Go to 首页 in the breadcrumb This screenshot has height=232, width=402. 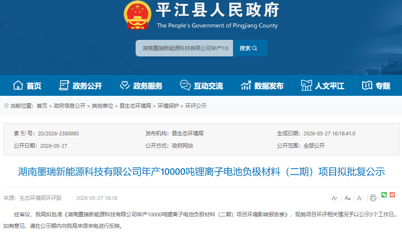click(42, 106)
